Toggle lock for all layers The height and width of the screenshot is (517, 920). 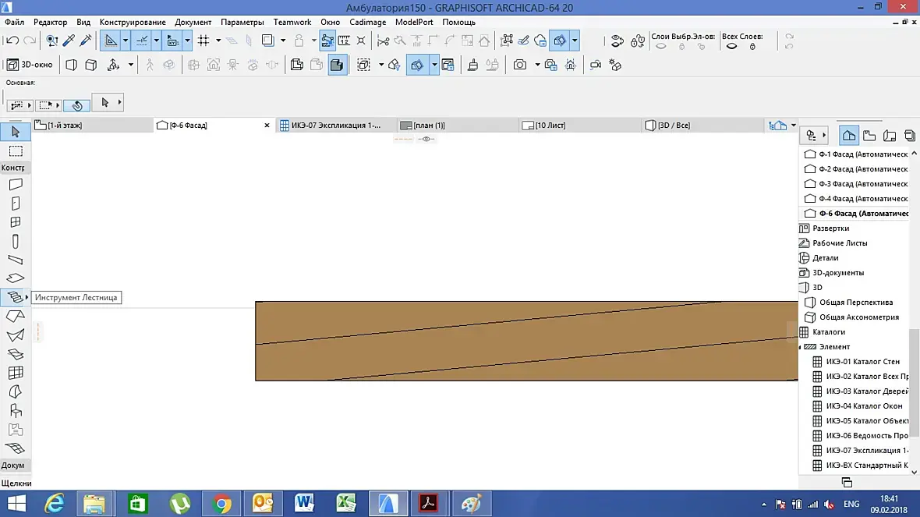click(752, 47)
